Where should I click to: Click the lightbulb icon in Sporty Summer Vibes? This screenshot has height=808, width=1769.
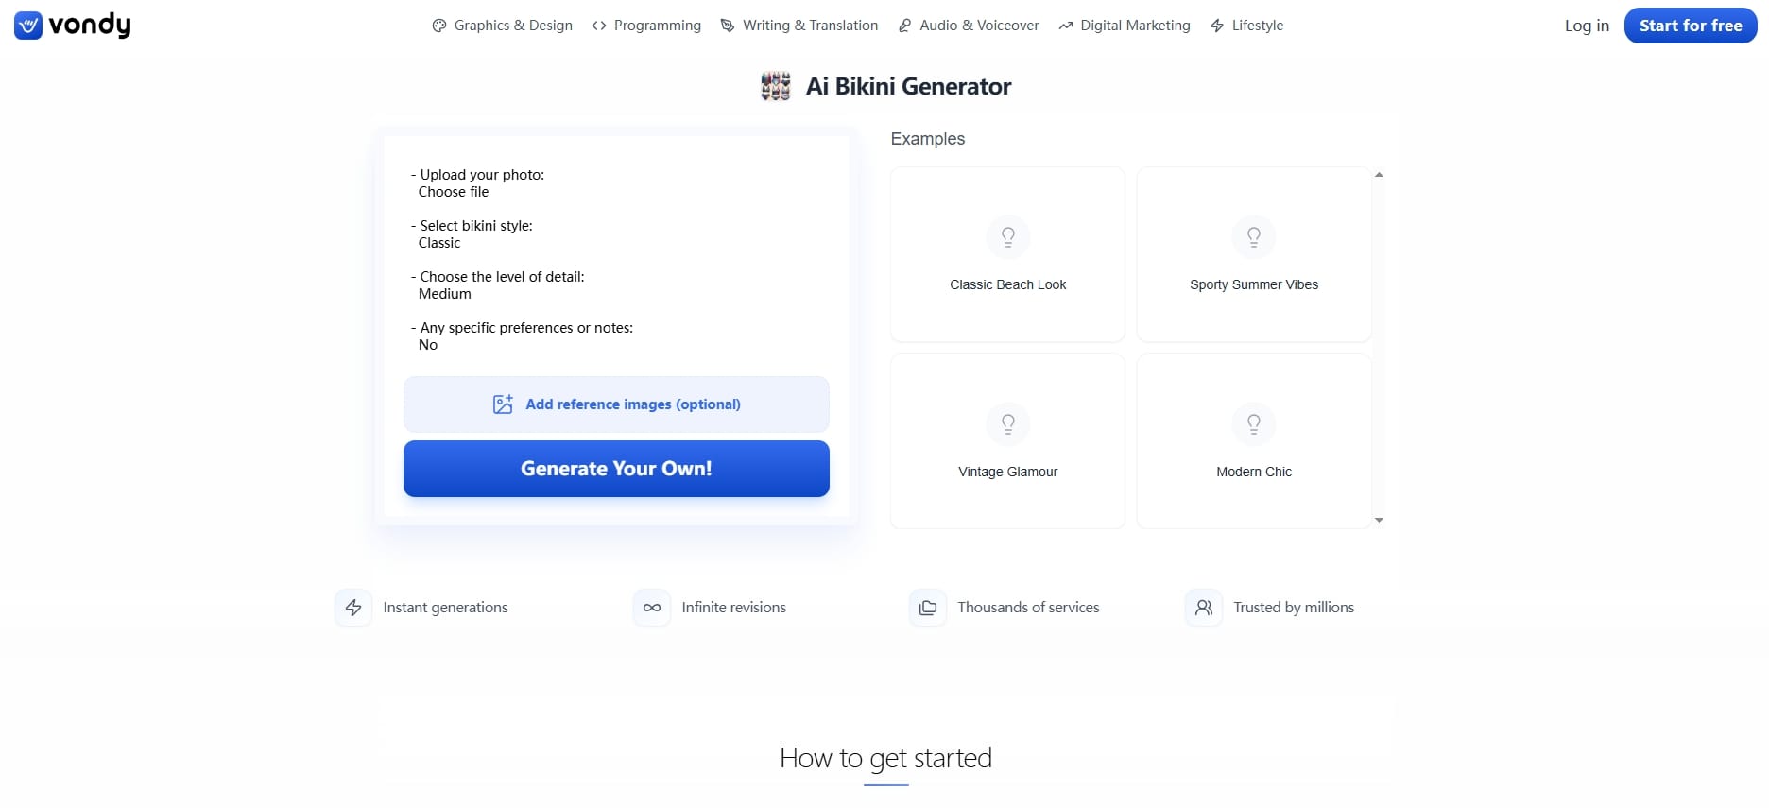[x=1254, y=236]
